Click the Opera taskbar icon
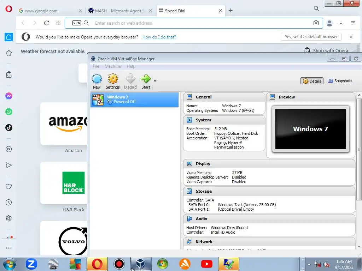The image size is (362, 271). (x=97, y=264)
